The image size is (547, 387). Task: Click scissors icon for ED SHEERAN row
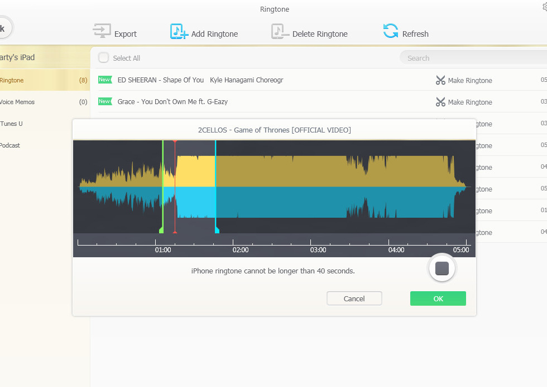[x=440, y=80]
